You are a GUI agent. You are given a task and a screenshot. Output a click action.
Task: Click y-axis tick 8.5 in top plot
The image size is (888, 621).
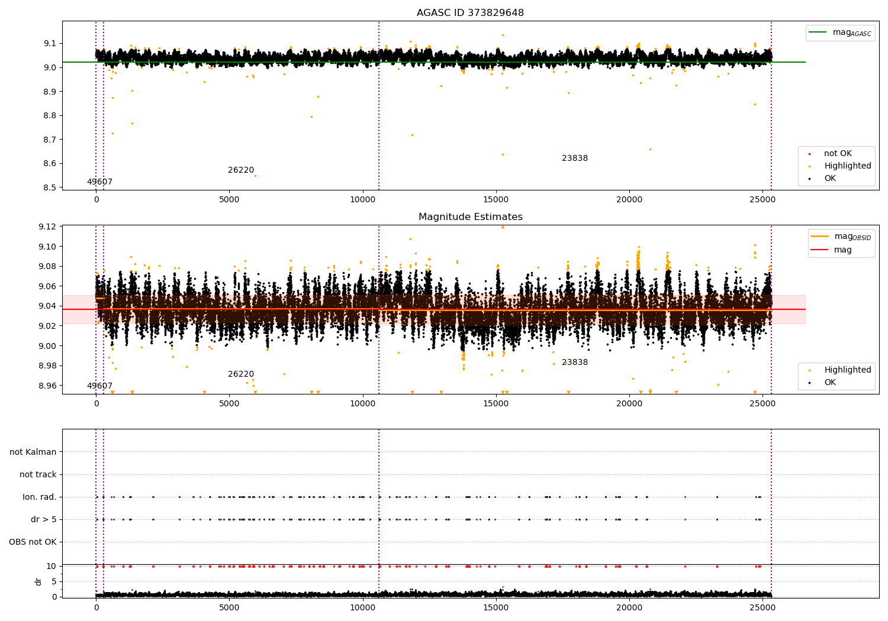50,188
